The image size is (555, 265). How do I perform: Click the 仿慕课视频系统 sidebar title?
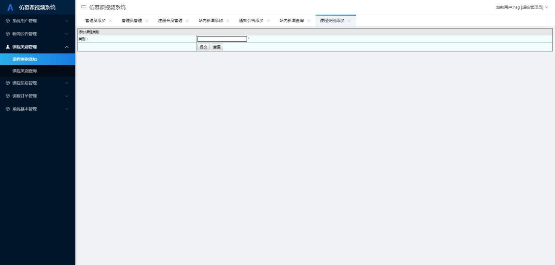point(37,7)
